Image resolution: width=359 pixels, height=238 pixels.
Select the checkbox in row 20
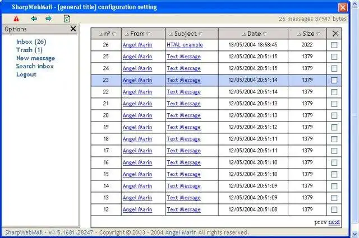coord(334,116)
